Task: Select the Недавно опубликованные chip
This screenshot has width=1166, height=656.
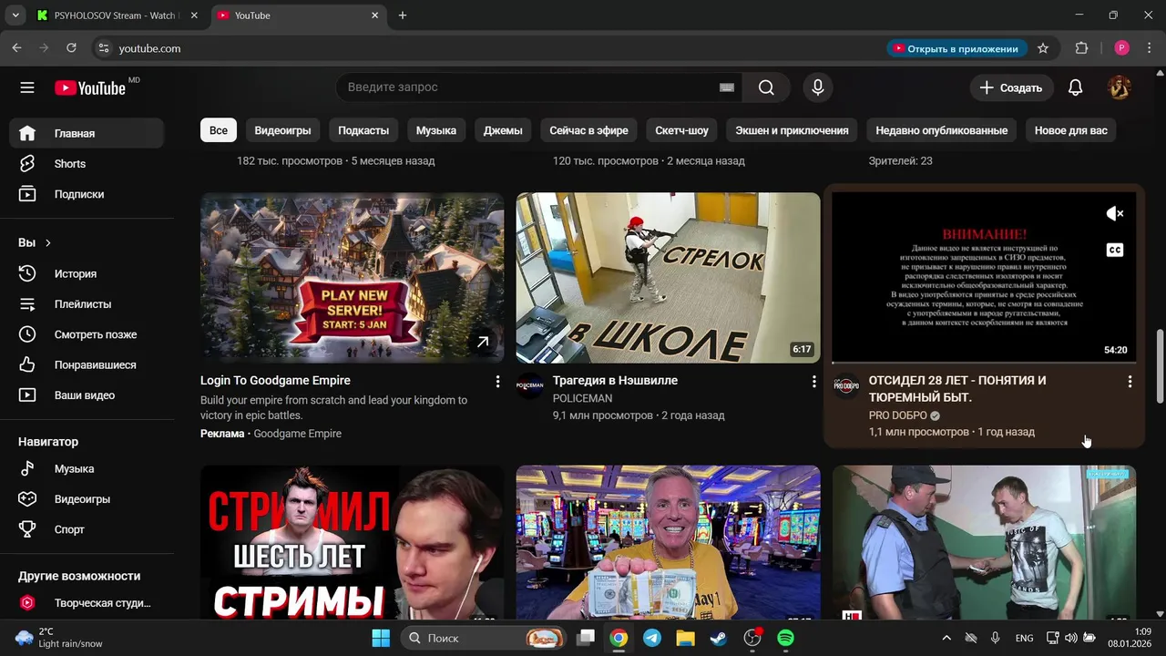Action: coord(941,130)
